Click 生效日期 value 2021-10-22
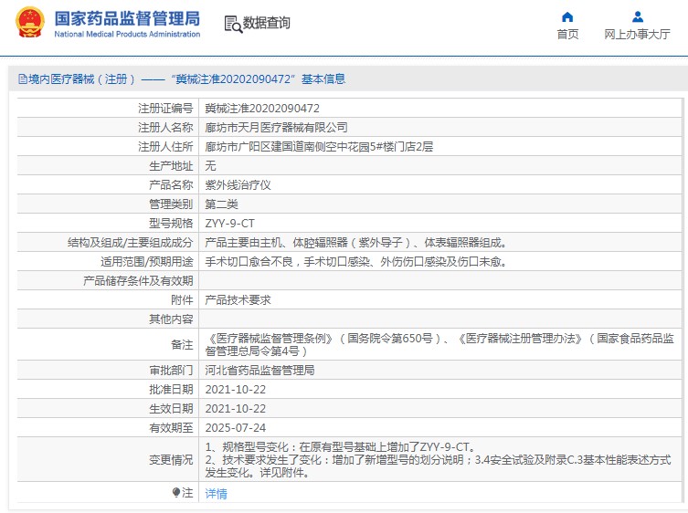Viewport: 688px width, 513px height. (x=236, y=409)
